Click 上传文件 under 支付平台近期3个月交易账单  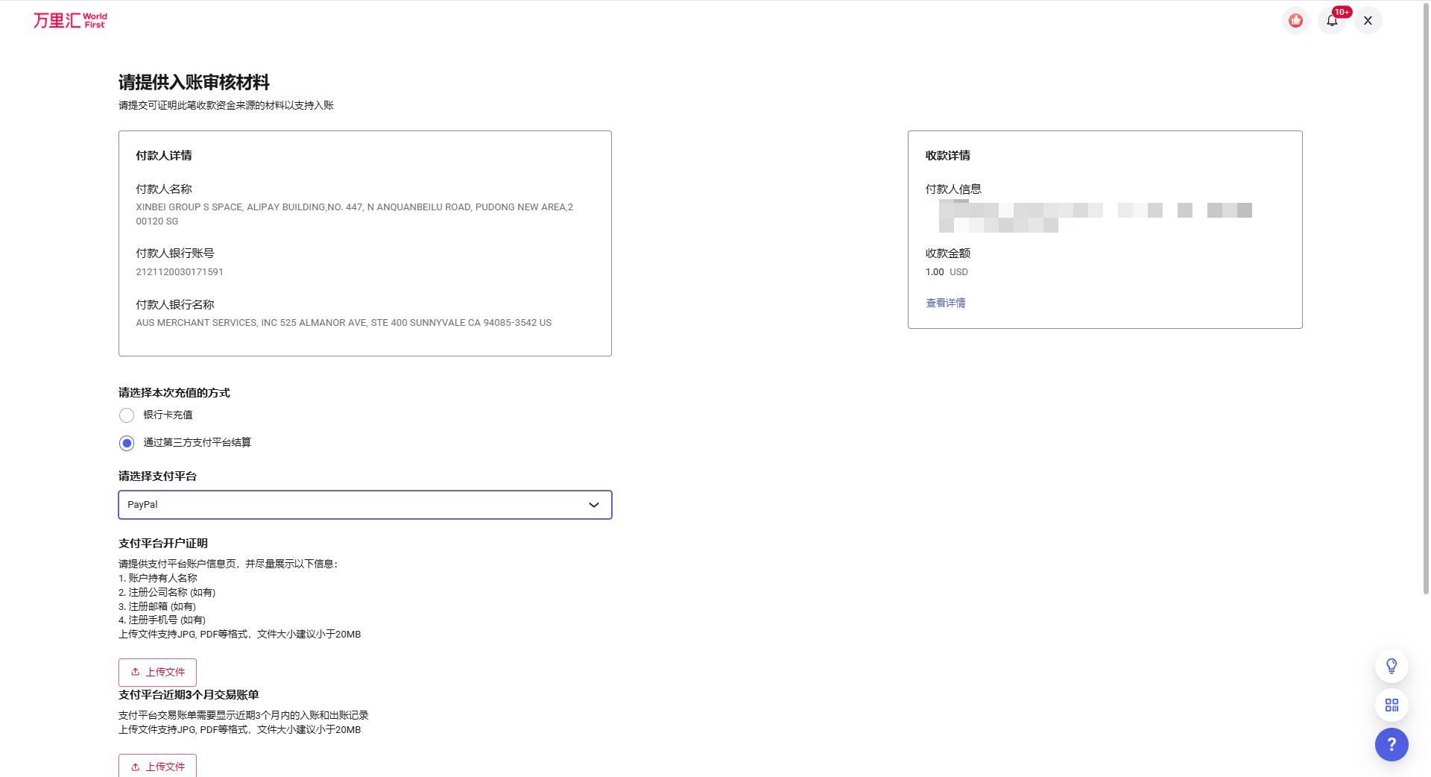[157, 766]
